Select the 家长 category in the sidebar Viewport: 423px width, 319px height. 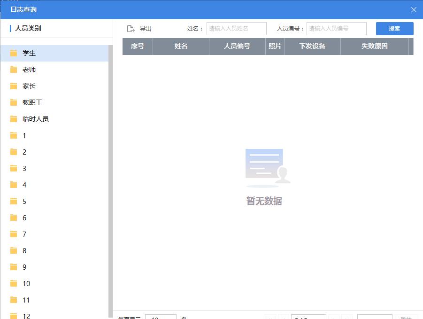tap(29, 86)
